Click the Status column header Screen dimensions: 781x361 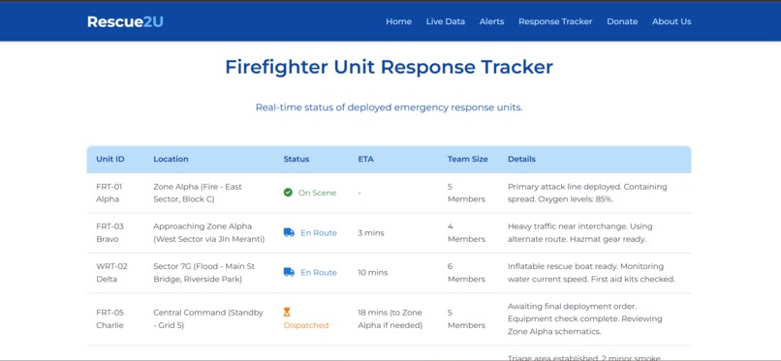coord(297,159)
